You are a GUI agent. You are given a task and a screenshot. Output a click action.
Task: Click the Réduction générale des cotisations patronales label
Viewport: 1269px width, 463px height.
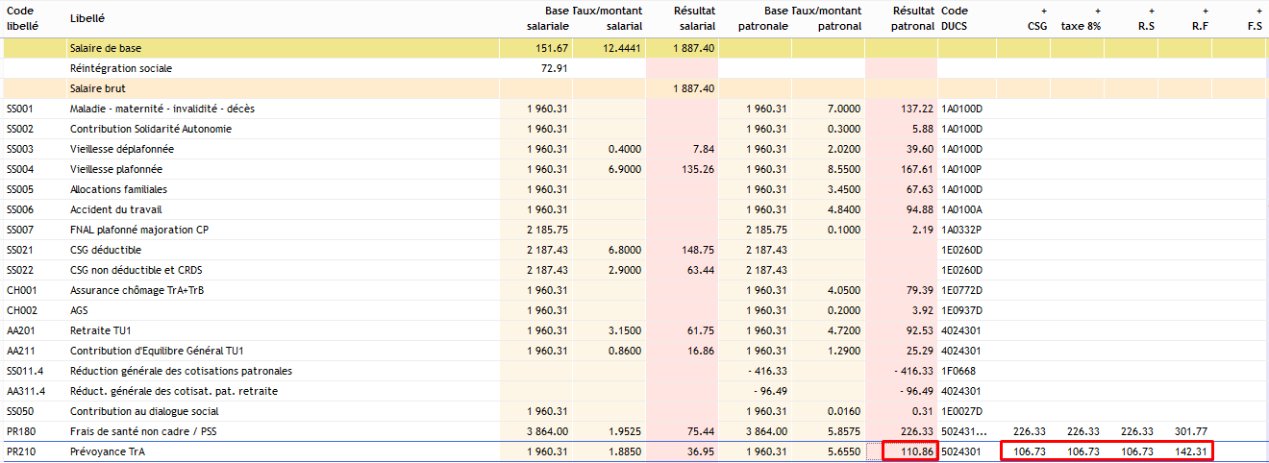(181, 371)
